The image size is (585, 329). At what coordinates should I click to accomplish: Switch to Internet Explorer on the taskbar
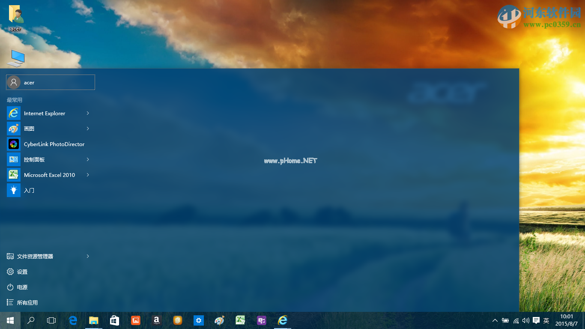pyautogui.click(x=282, y=320)
